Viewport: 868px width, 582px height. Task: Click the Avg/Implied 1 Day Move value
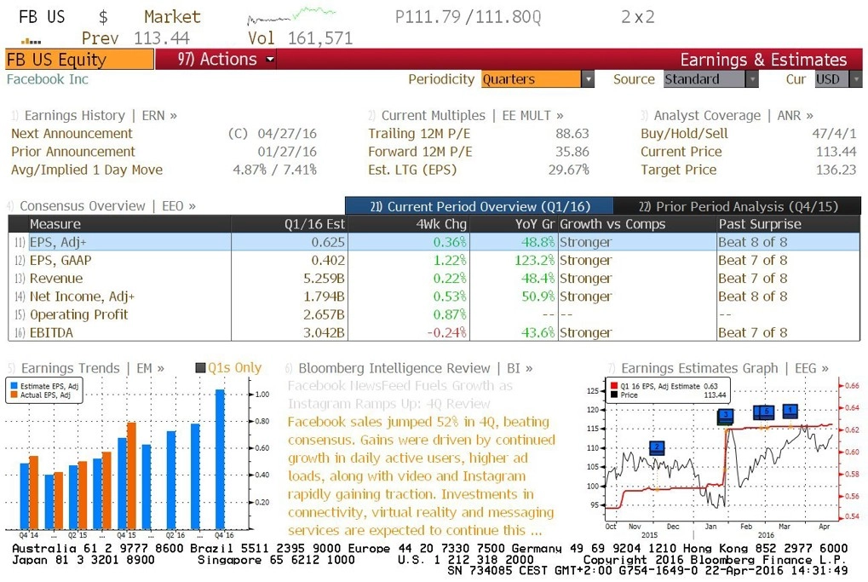(274, 170)
